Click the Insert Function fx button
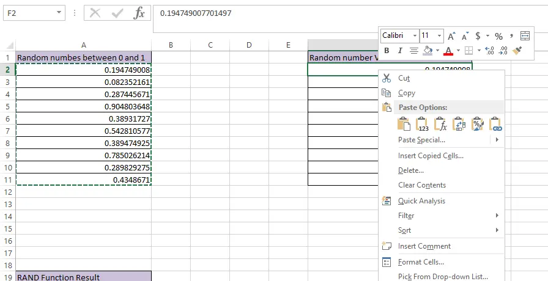This screenshot has height=281, width=548. tap(139, 13)
